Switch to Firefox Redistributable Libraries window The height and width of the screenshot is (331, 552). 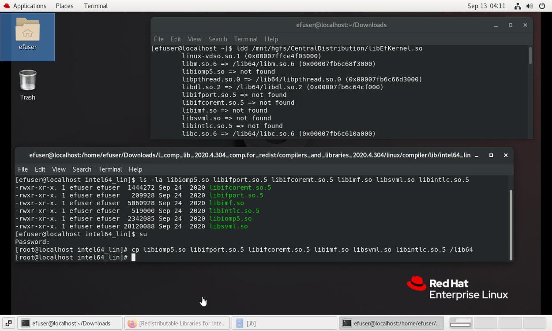click(x=177, y=323)
